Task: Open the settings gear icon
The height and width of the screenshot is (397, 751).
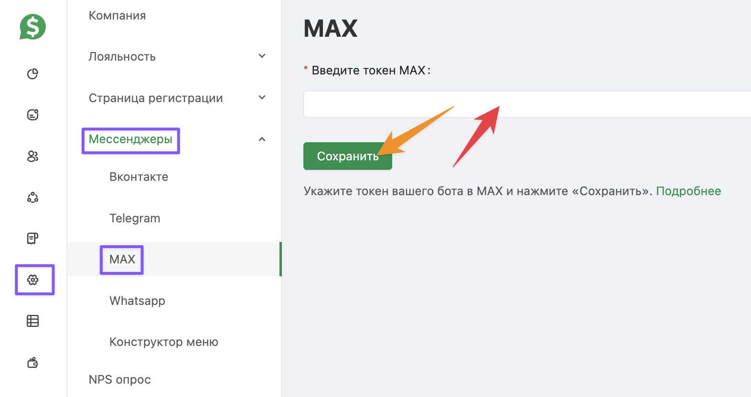Action: pyautogui.click(x=33, y=280)
